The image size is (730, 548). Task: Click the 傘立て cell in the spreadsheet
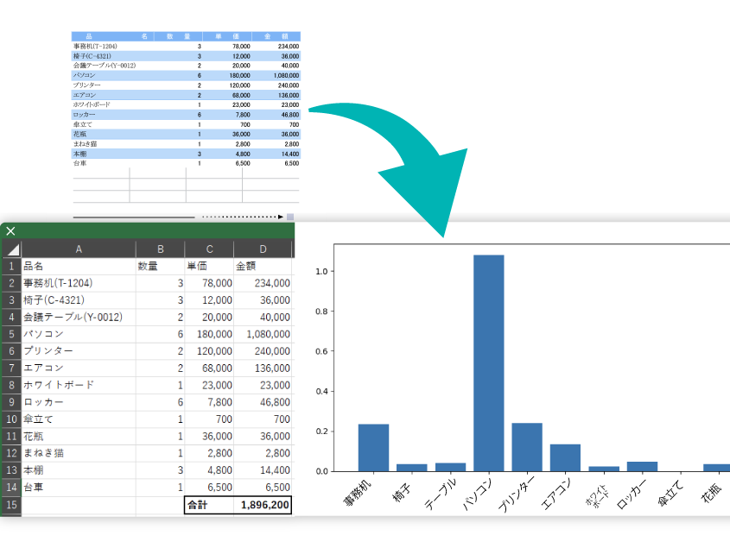(79, 419)
